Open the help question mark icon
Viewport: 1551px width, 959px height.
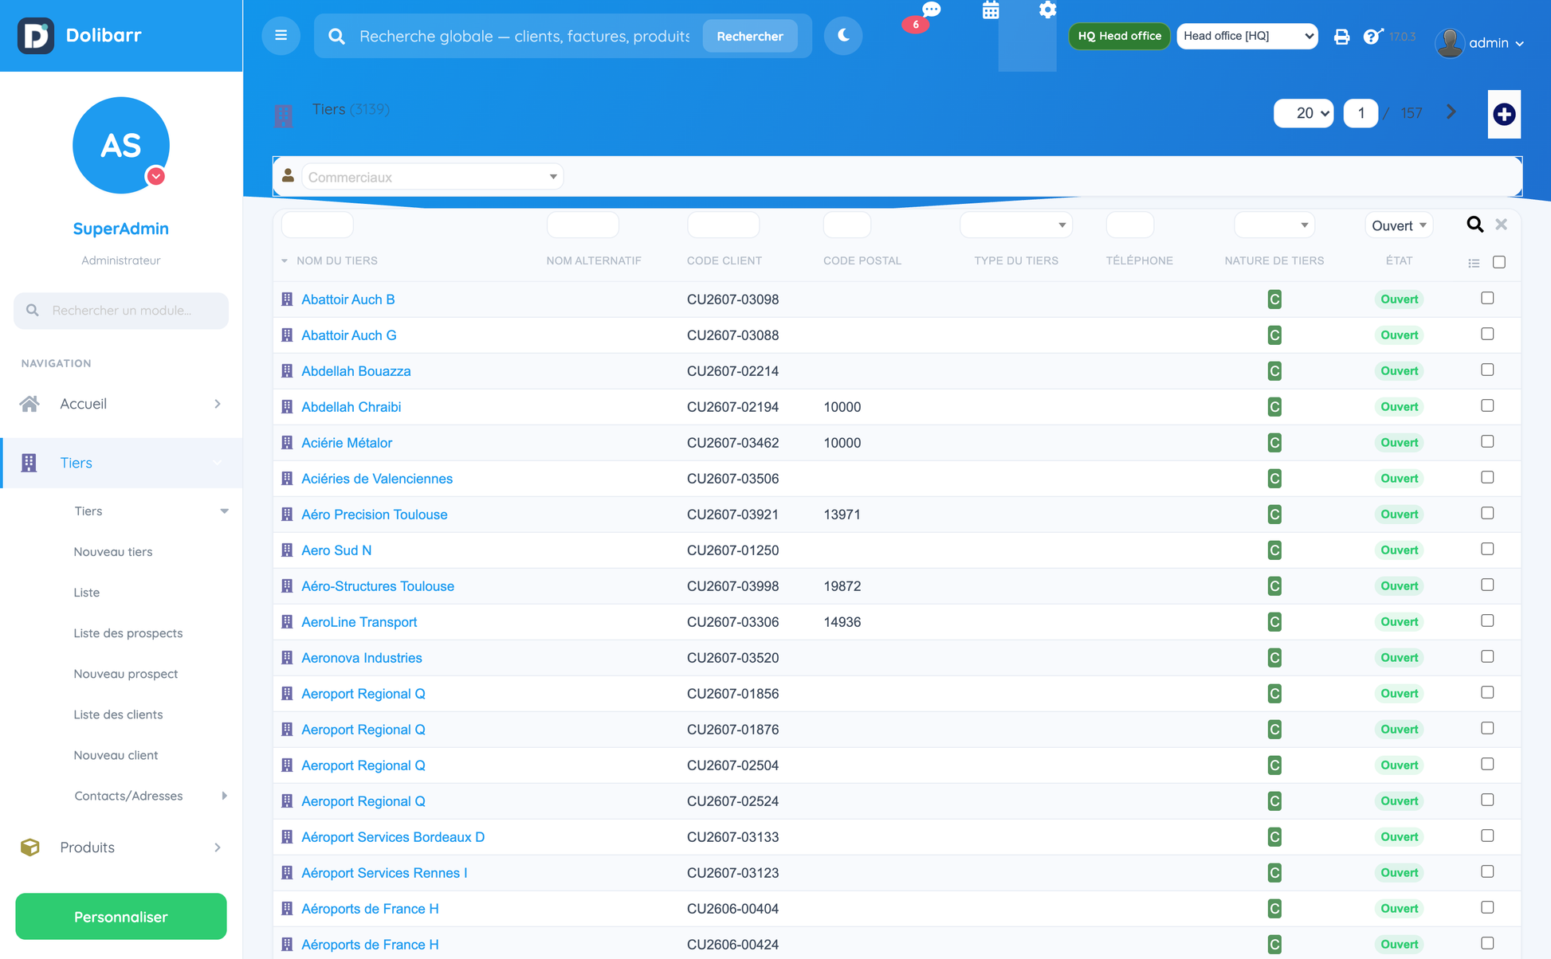(x=1372, y=37)
